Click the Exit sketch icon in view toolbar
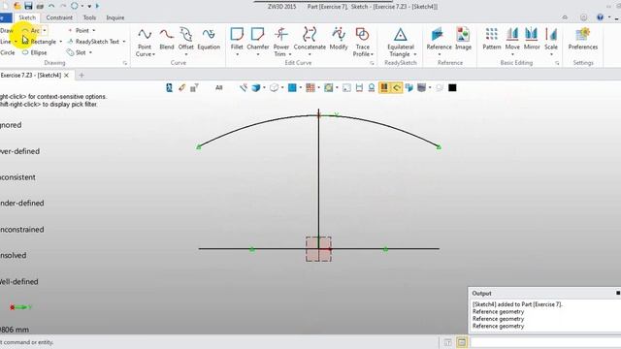This screenshot has height=349, width=621. 169,88
